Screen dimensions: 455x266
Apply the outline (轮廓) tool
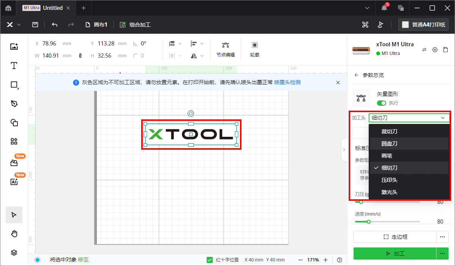click(x=255, y=49)
